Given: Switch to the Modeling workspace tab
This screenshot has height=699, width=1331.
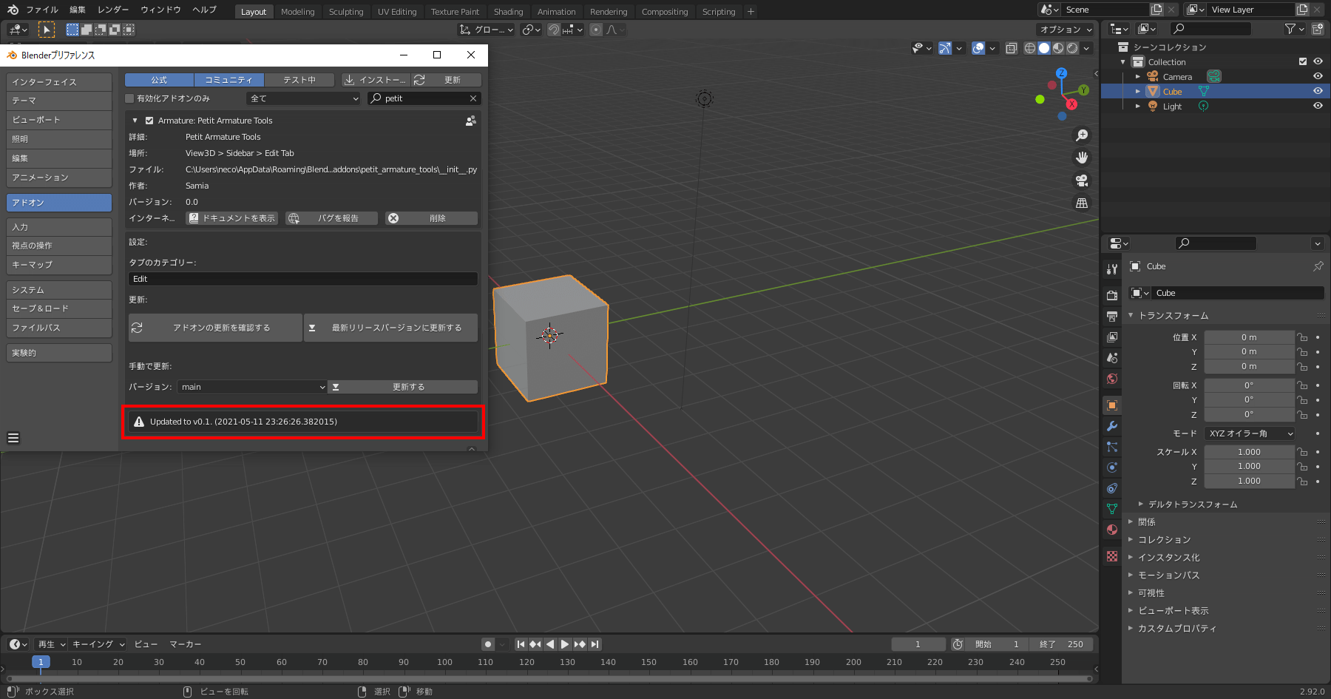Looking at the screenshot, I should 298,12.
